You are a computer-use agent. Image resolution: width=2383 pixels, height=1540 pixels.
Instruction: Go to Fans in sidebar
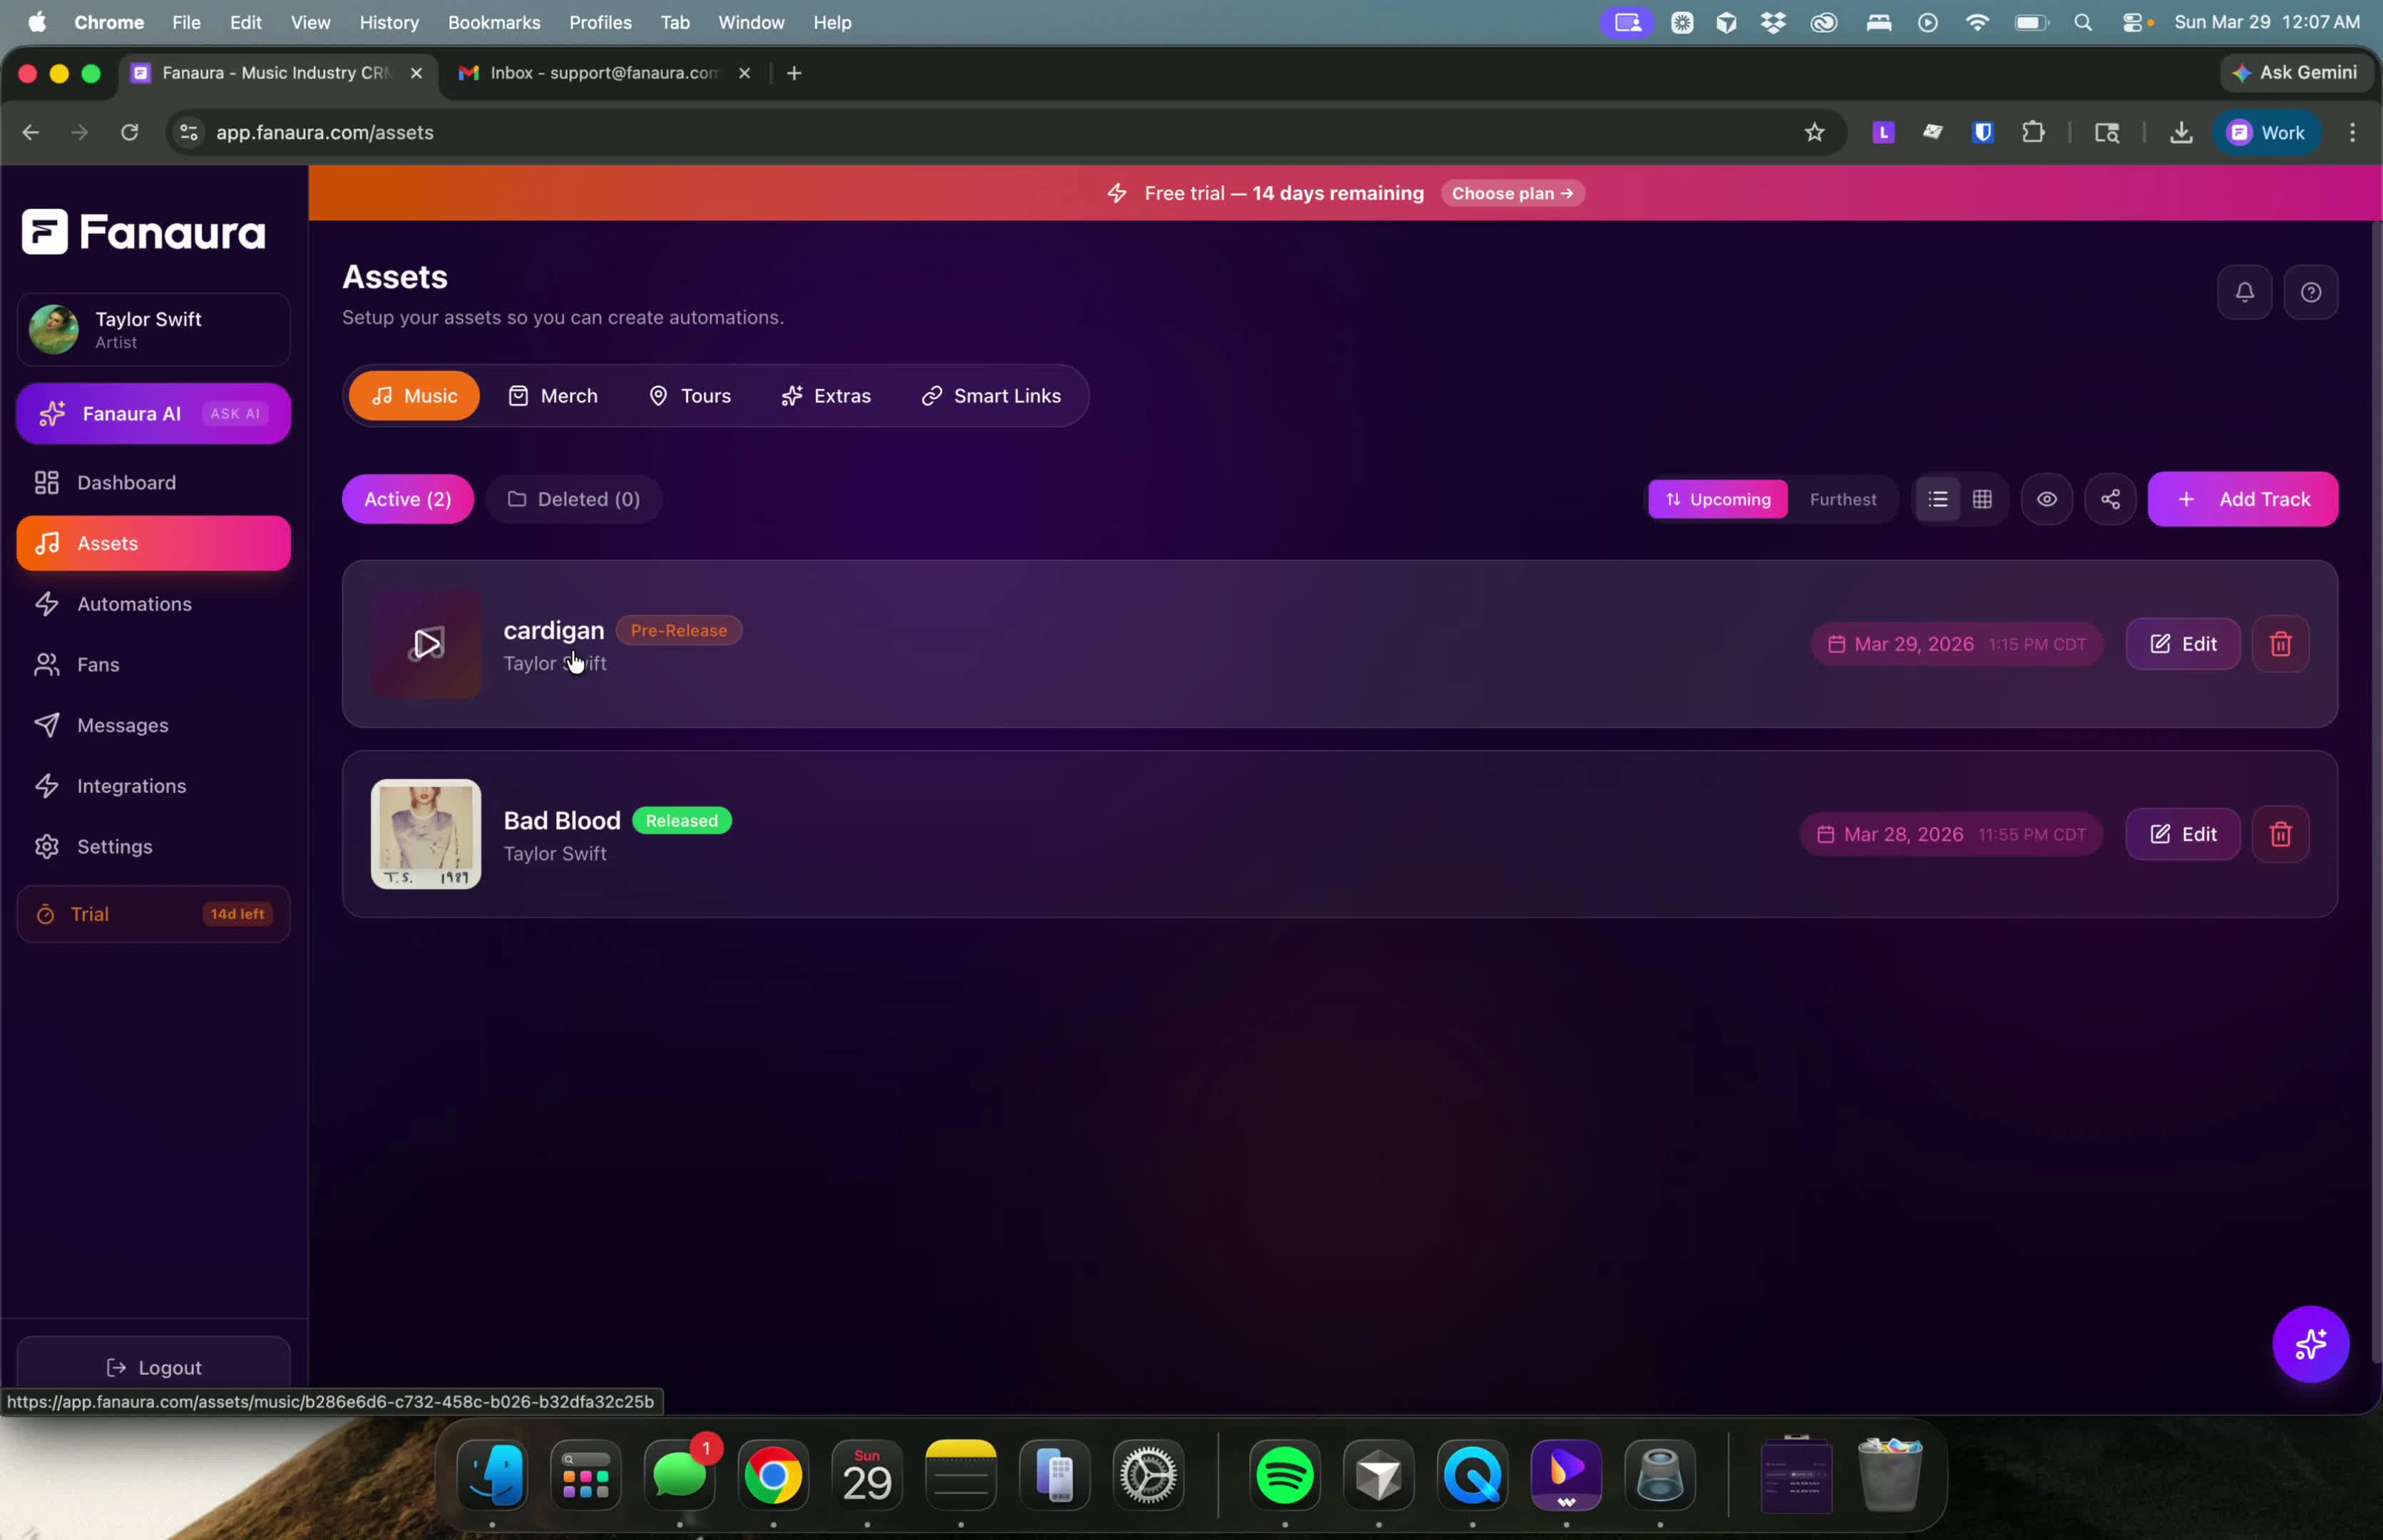click(x=153, y=665)
